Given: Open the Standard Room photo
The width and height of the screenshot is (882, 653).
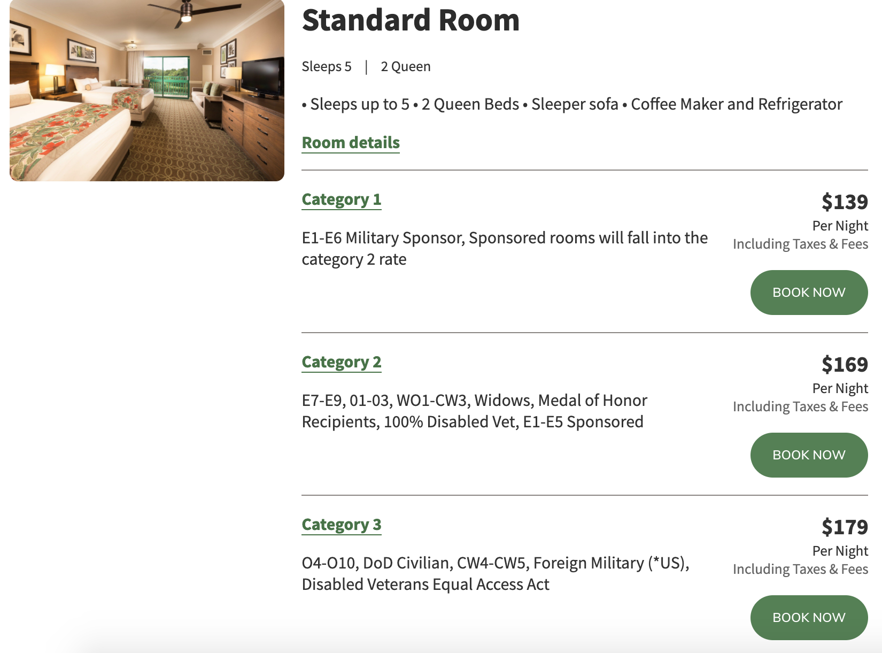Looking at the screenshot, I should point(147,90).
